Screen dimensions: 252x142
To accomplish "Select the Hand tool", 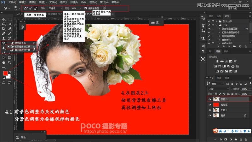I will click(x=3, y=62).
